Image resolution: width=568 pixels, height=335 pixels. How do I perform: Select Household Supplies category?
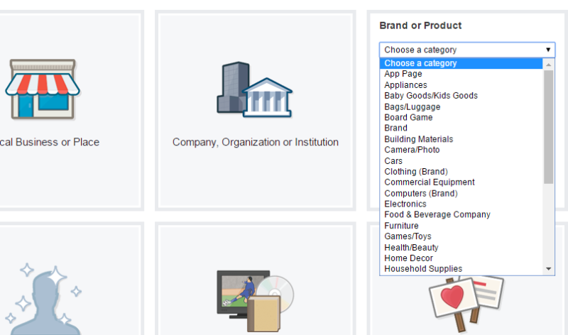coord(461,269)
